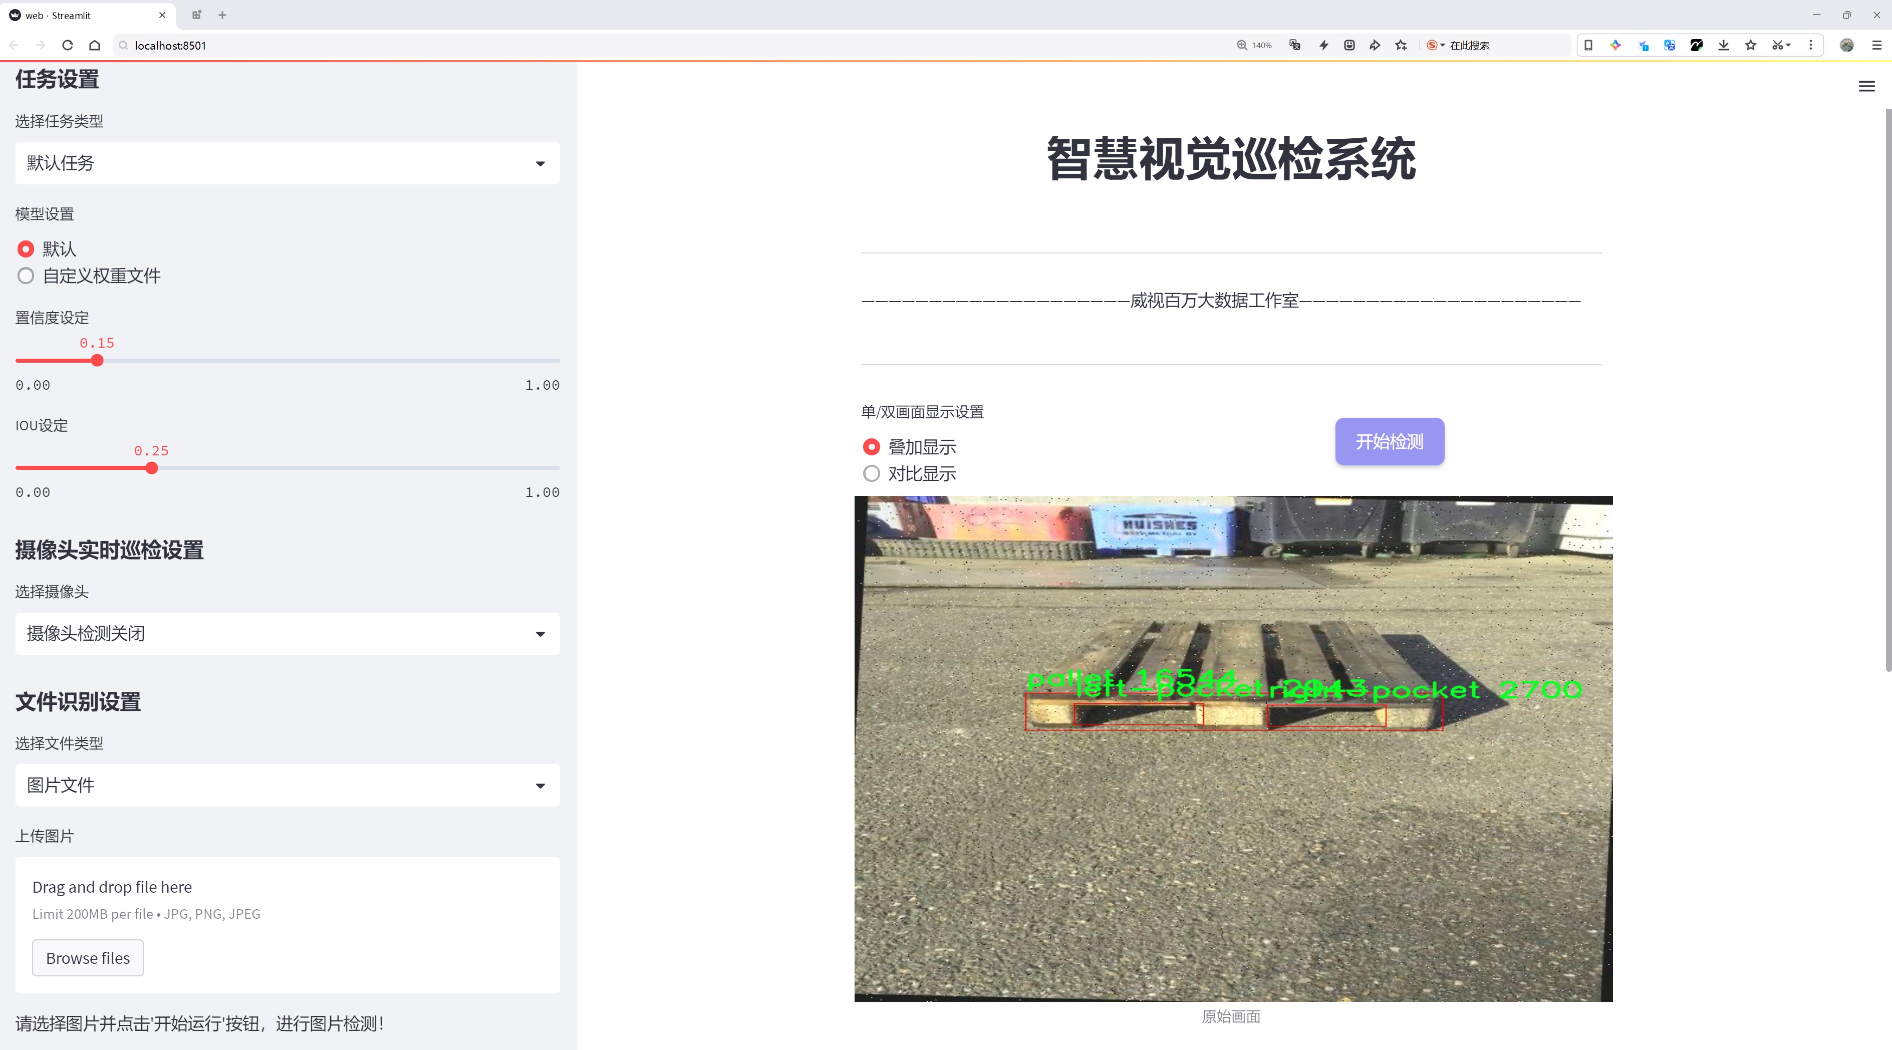Open the 图片文件 file type dropdown
This screenshot has width=1892, height=1050.
[287, 785]
